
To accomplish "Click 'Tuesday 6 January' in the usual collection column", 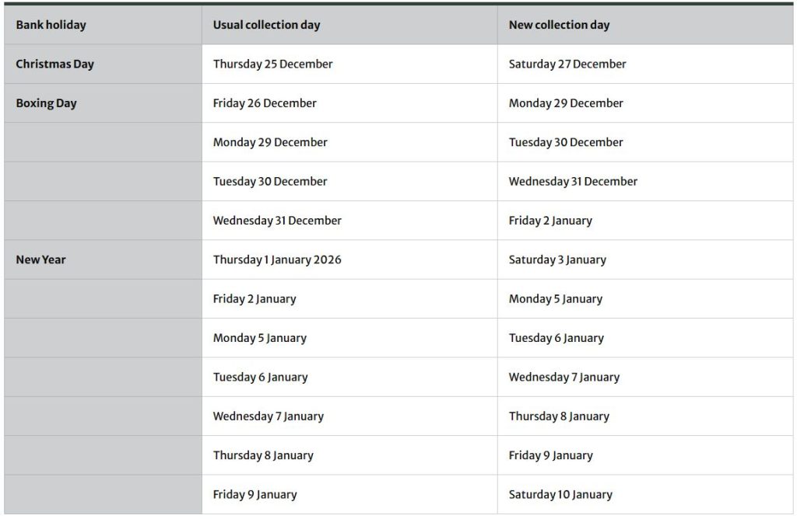I will (x=260, y=378).
